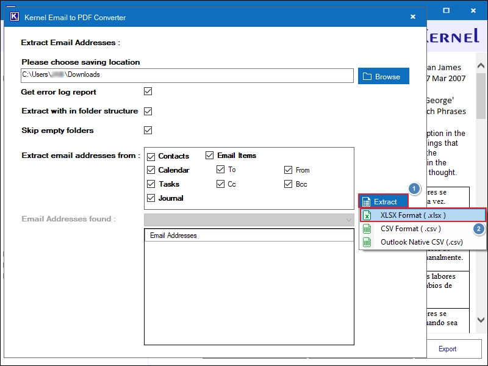Image resolution: width=488 pixels, height=366 pixels.
Task: Uncheck the Contacts checkbox
Action: pos(151,157)
